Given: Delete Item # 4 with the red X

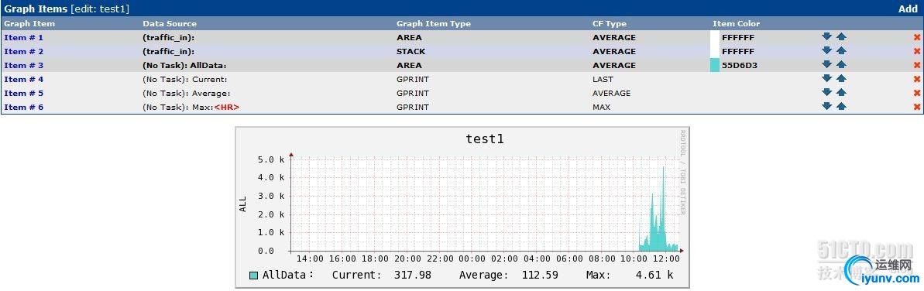Looking at the screenshot, I should click(917, 80).
